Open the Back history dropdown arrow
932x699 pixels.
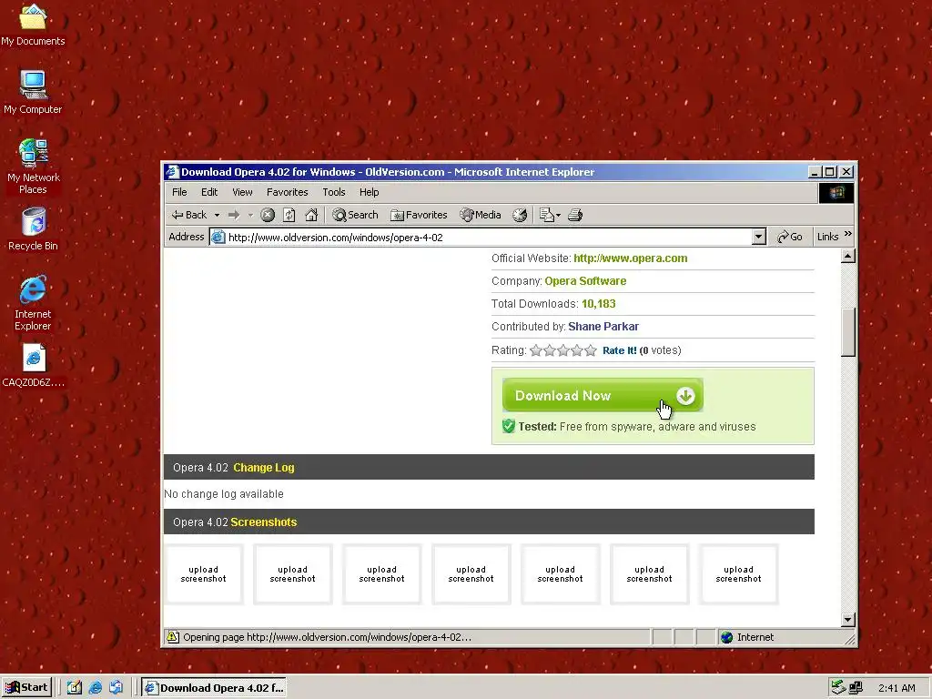click(x=217, y=215)
